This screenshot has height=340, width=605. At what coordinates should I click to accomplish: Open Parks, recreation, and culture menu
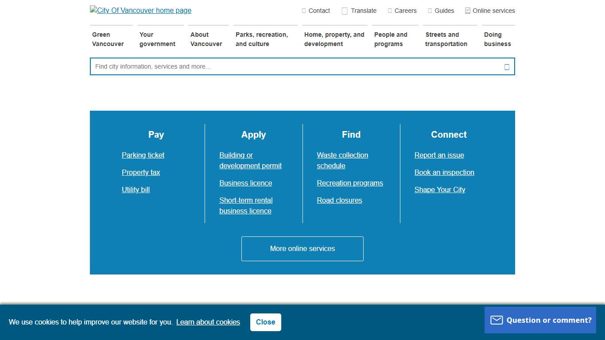[x=261, y=39]
